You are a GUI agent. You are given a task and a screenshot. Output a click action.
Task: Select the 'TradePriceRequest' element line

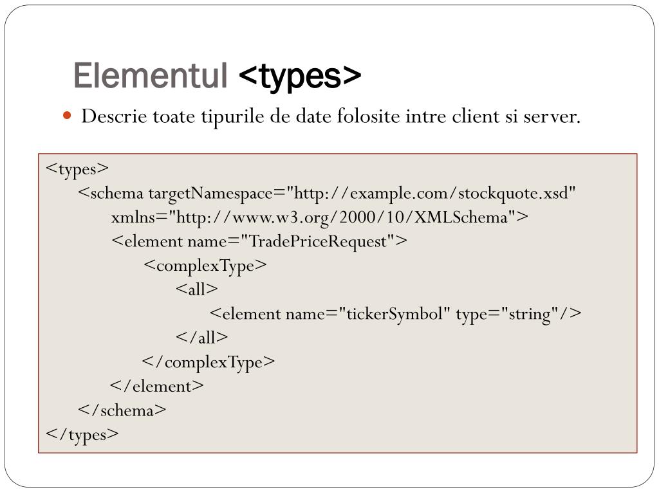click(x=259, y=242)
